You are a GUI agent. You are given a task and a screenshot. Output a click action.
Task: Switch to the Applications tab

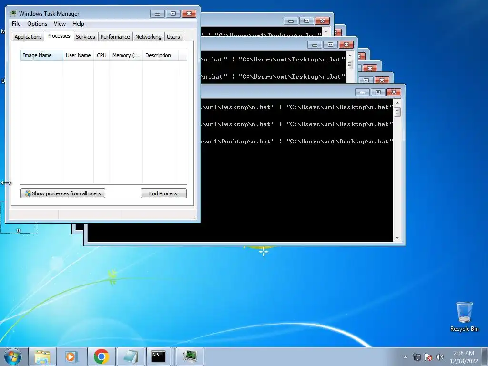28,37
